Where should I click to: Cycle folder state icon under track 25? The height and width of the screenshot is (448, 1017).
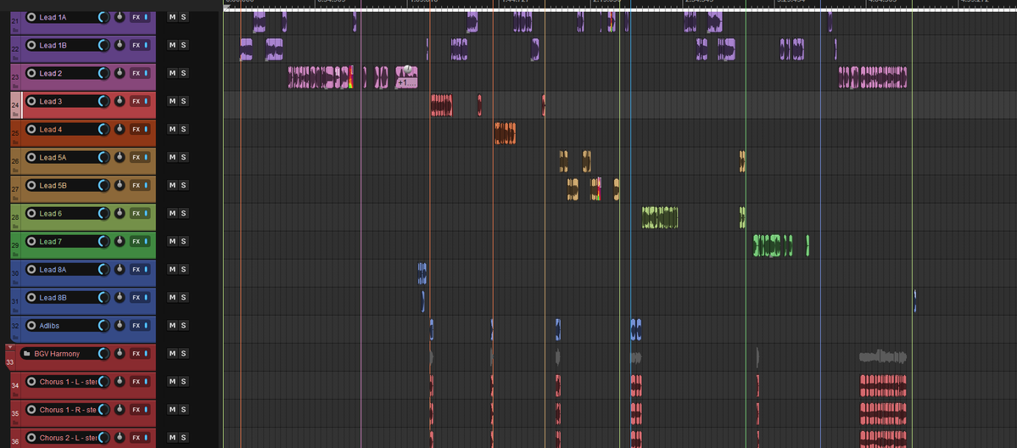click(15, 141)
